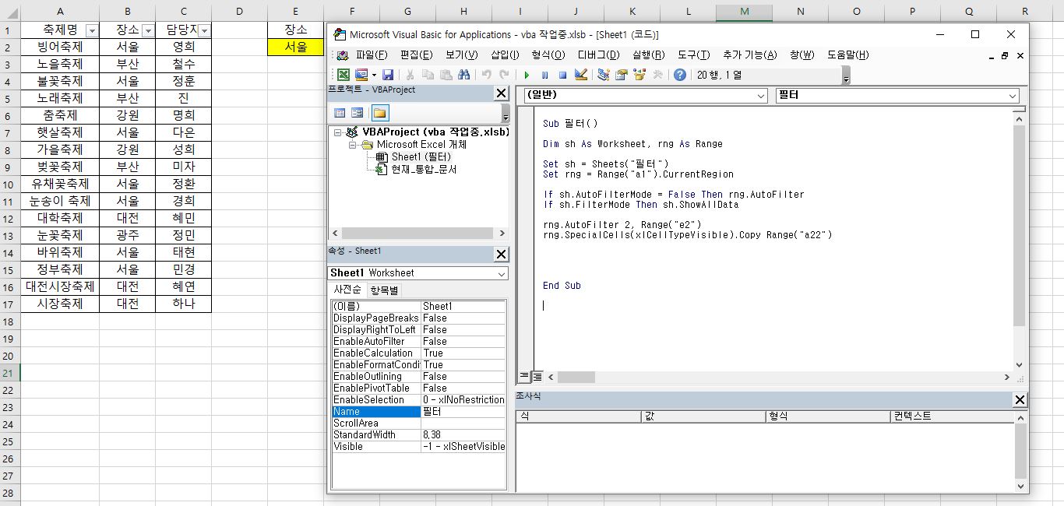The width and height of the screenshot is (1064, 506).
Task: Toggle Folders icon in Project panel
Action: [x=379, y=113]
